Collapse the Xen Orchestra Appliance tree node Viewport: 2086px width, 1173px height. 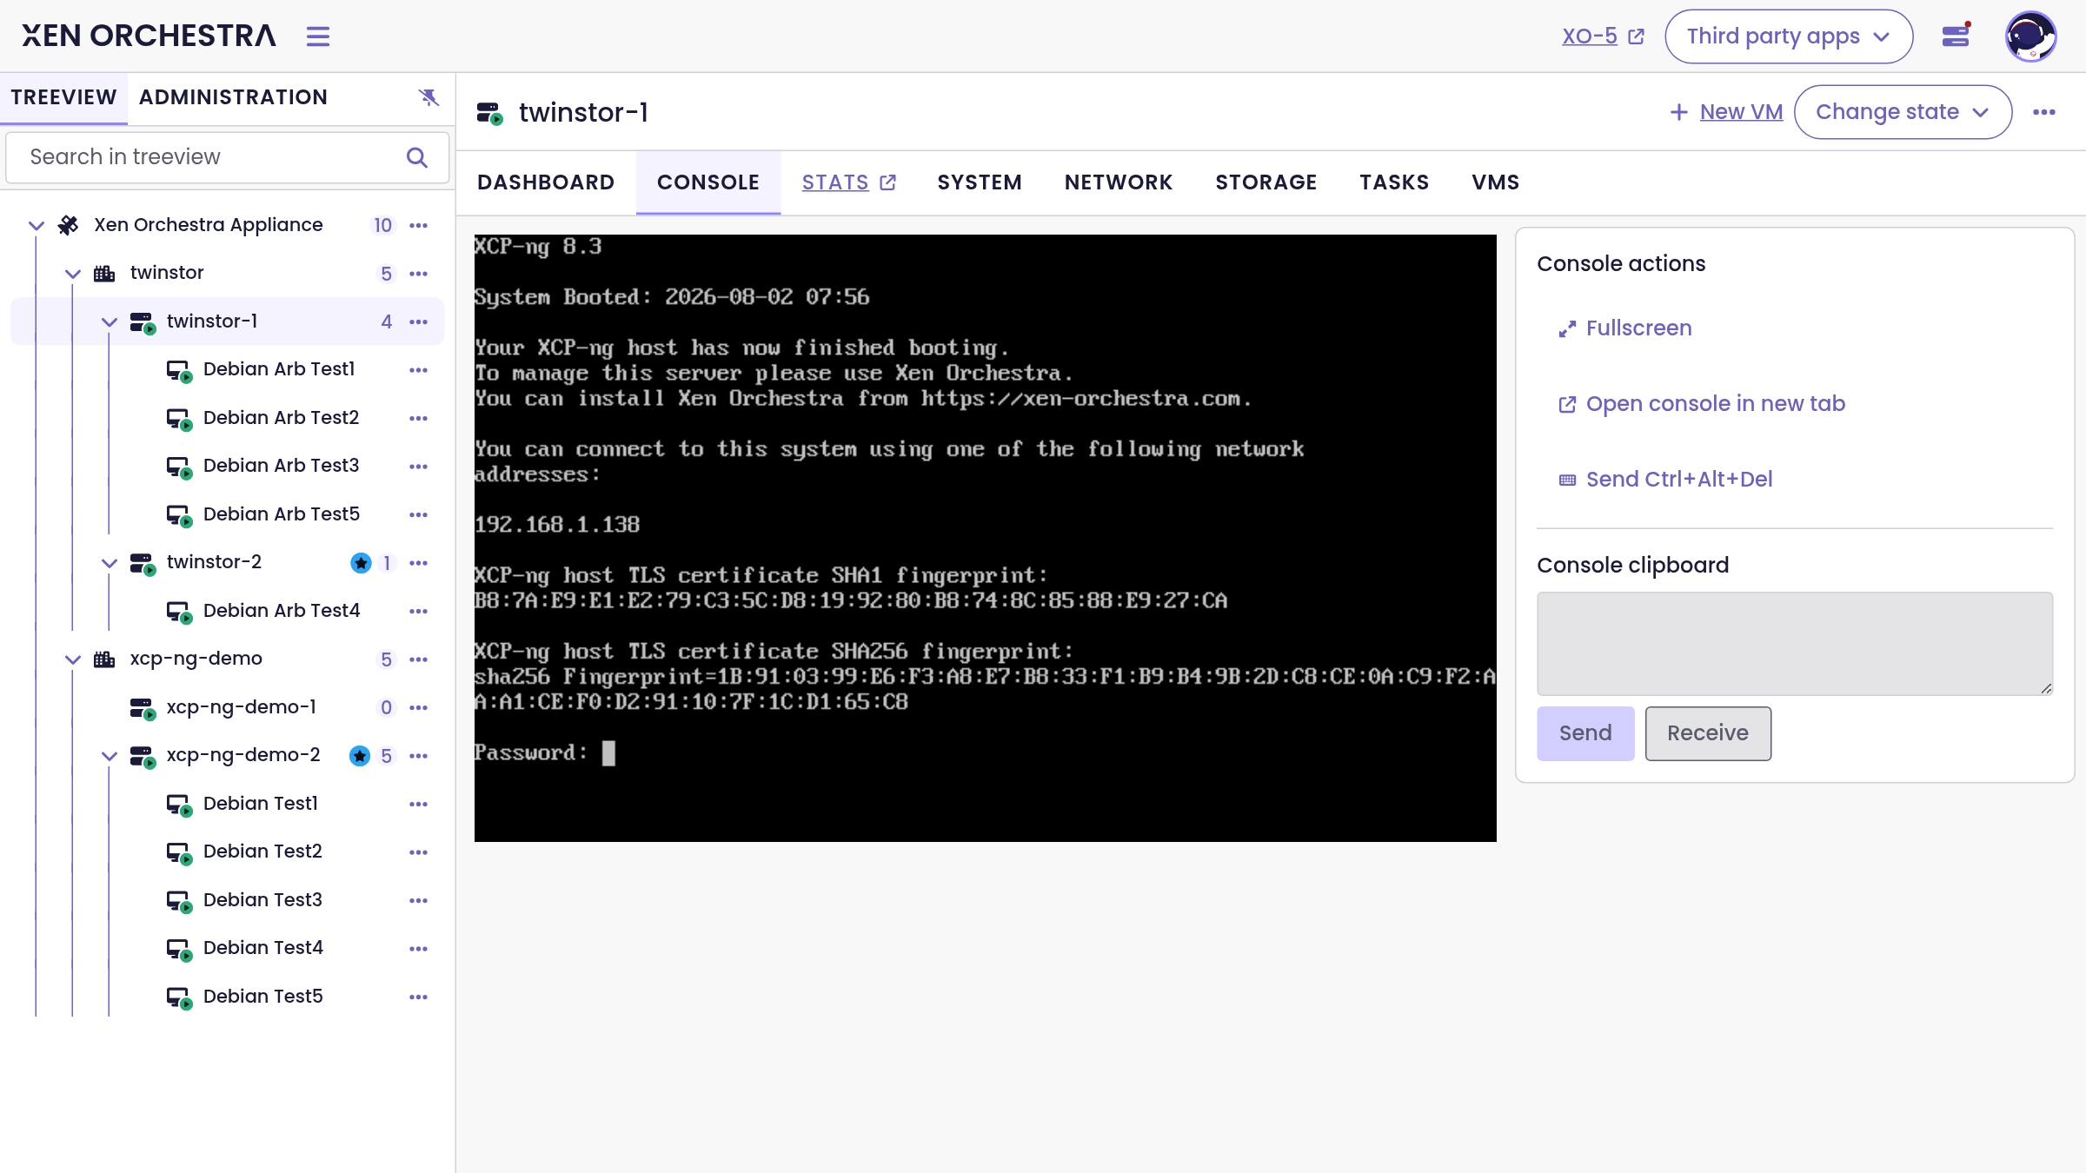(37, 226)
